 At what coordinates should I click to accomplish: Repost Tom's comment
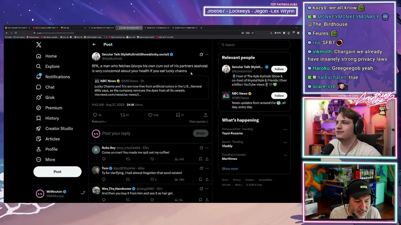(x=128, y=179)
